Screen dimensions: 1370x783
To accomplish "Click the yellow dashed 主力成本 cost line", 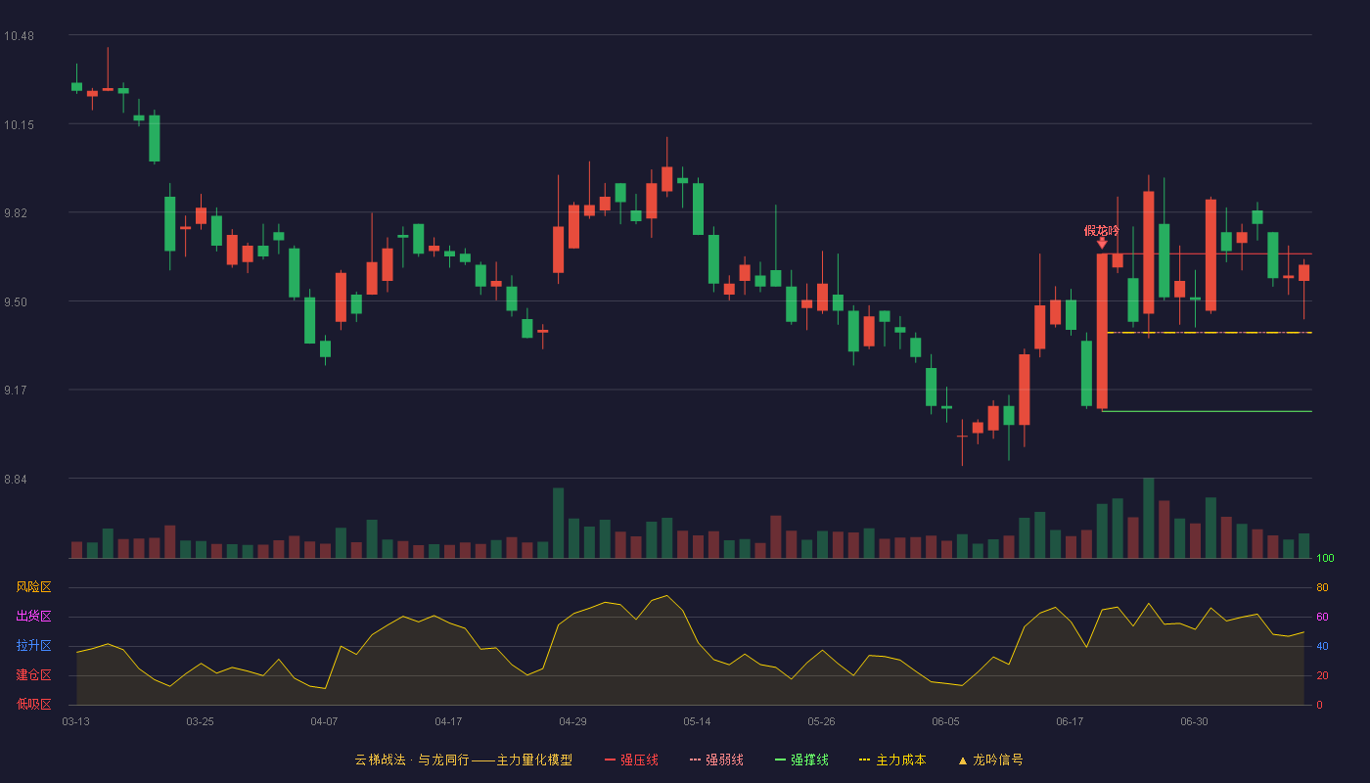I will point(1210,333).
